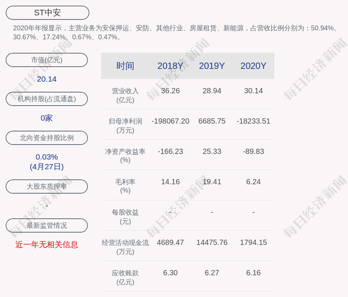Click the ST中安 stock name pill
Image resolution: width=348 pixels, height=297 pixels.
48,13
